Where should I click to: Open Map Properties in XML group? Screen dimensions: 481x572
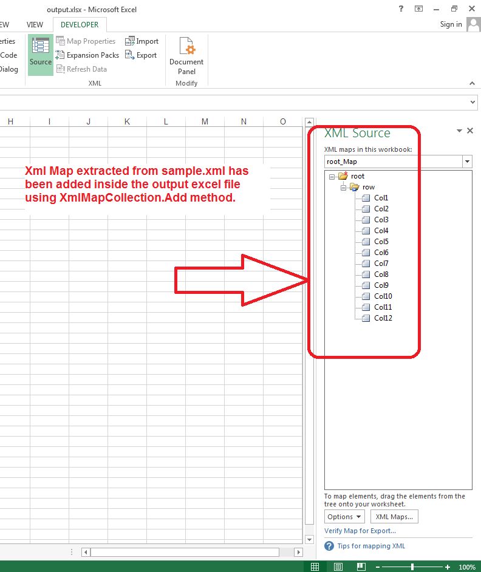pyautogui.click(x=86, y=41)
